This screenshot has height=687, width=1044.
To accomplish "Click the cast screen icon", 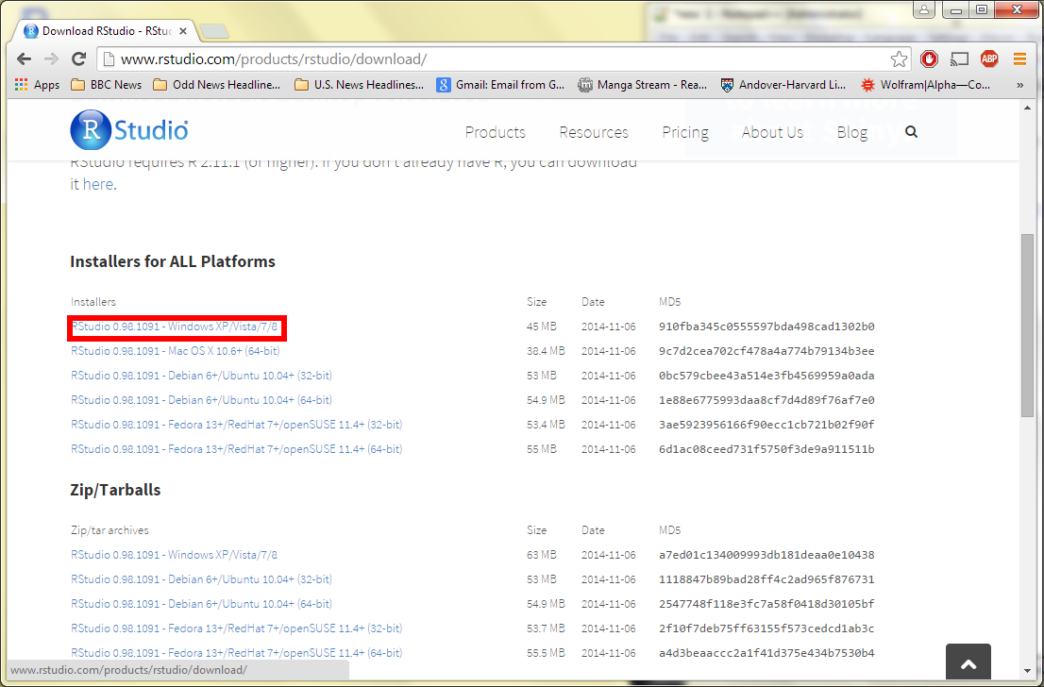I will coord(959,59).
